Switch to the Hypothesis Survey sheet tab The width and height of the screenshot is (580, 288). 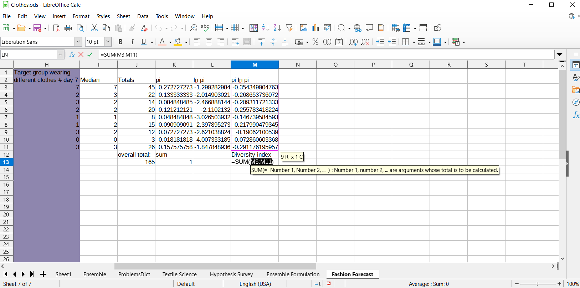point(231,274)
